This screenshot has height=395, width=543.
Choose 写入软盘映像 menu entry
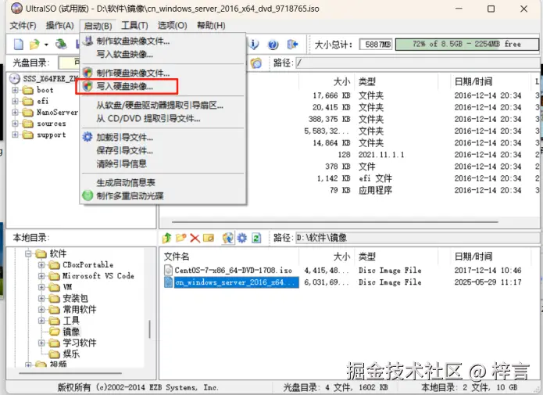(125, 55)
